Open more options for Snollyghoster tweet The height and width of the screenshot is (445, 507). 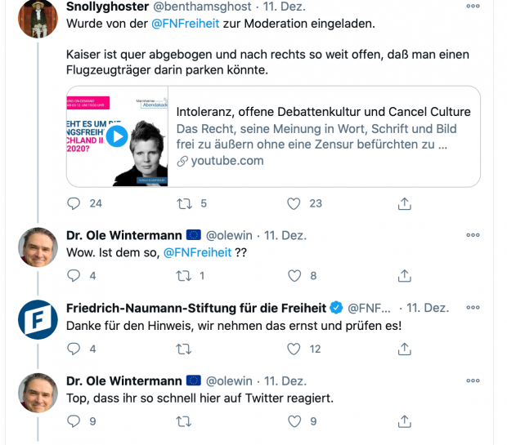[x=473, y=6]
